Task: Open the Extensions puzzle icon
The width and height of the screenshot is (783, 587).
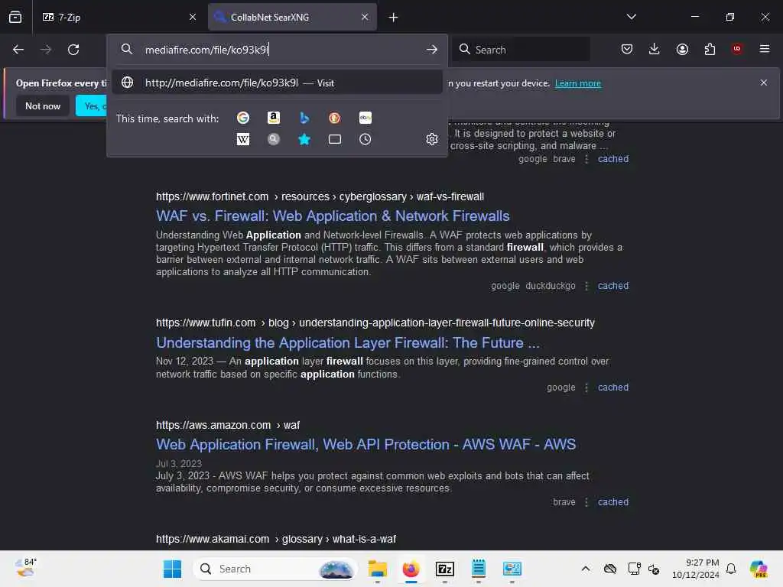Action: pos(710,49)
